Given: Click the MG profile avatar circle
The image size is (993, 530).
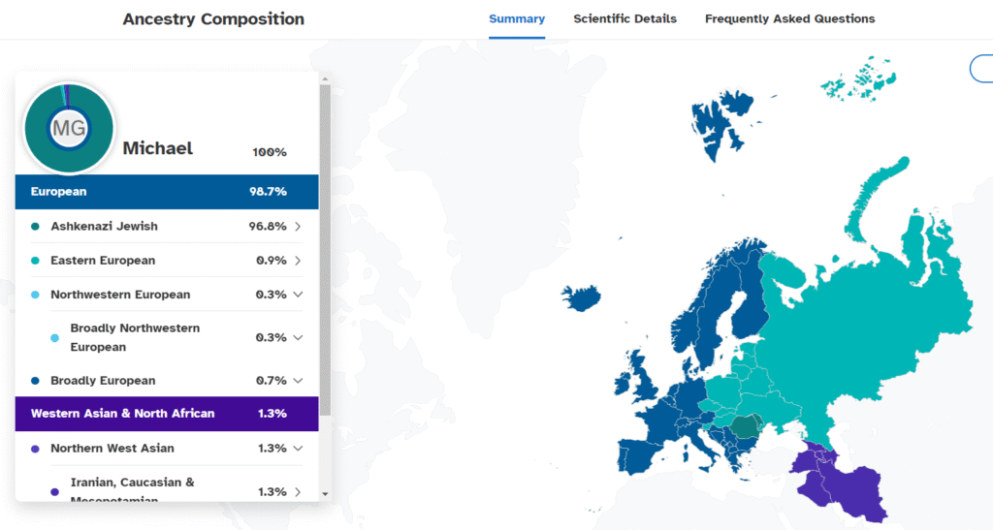Looking at the screenshot, I should point(69,128).
